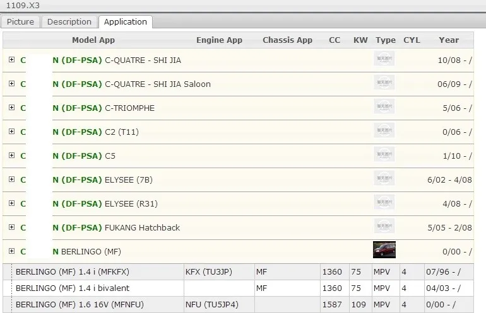Image resolution: width=486 pixels, height=313 pixels.
Task: Click placeholder image in ELYSEE (R31) row
Action: coord(384,202)
